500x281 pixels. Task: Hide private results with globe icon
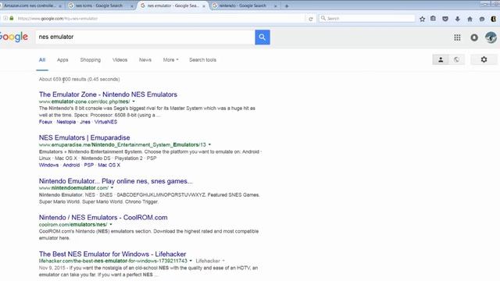(456, 59)
